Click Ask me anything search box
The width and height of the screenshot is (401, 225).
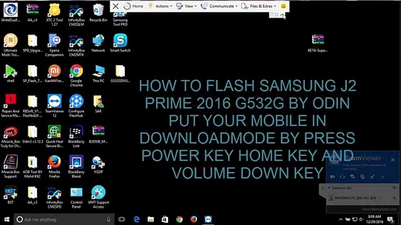pos(64,219)
